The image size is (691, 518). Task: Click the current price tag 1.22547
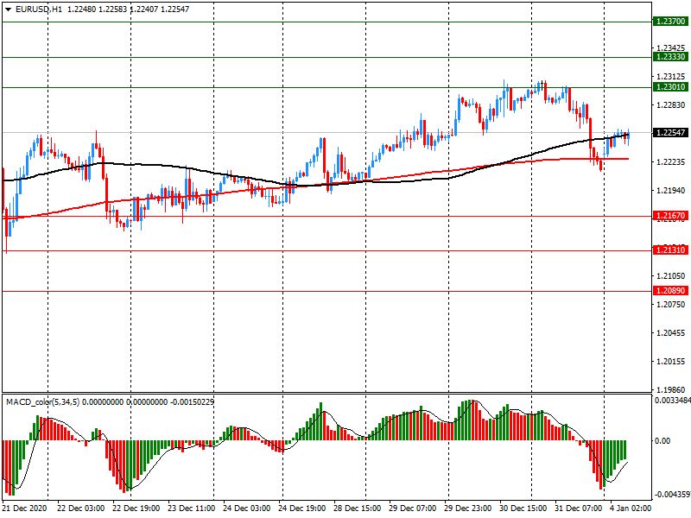(x=670, y=133)
